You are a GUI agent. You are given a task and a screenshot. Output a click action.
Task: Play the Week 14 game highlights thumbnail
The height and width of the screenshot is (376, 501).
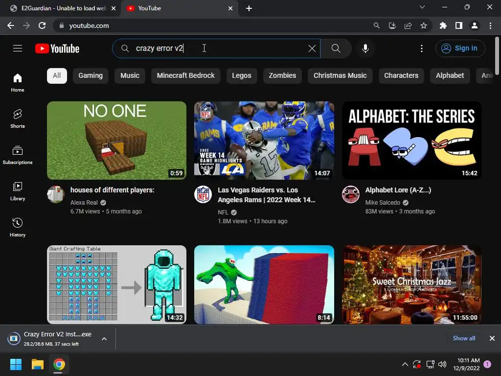(264, 141)
